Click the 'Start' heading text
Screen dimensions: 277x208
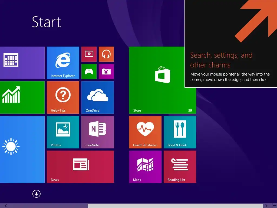pyautogui.click(x=47, y=22)
